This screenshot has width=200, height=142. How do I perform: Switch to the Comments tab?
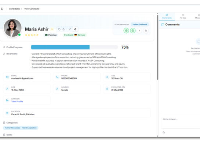[167, 16]
